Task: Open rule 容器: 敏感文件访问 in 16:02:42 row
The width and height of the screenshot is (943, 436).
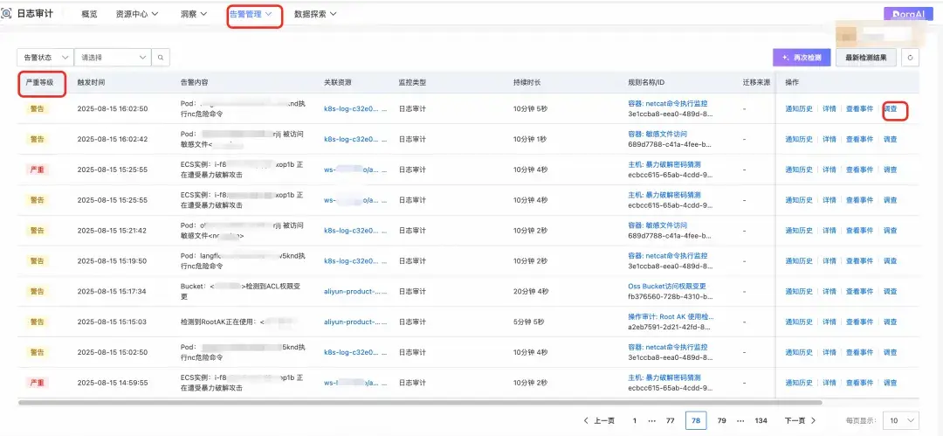Action: click(x=657, y=134)
